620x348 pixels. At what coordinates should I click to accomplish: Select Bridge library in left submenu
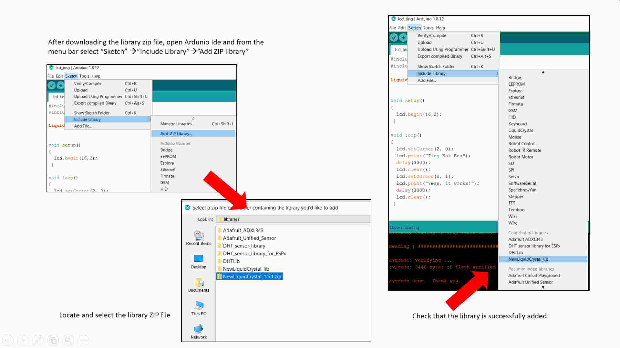click(193, 150)
